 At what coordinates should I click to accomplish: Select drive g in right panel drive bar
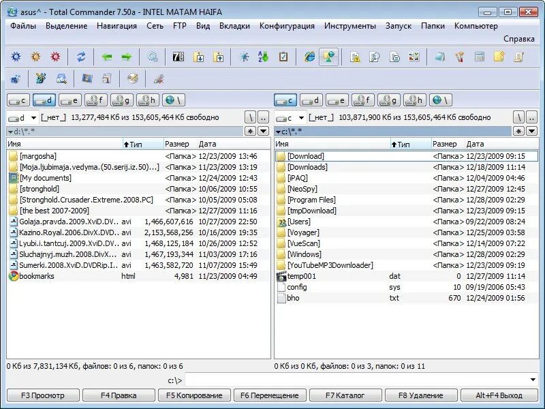pos(389,100)
